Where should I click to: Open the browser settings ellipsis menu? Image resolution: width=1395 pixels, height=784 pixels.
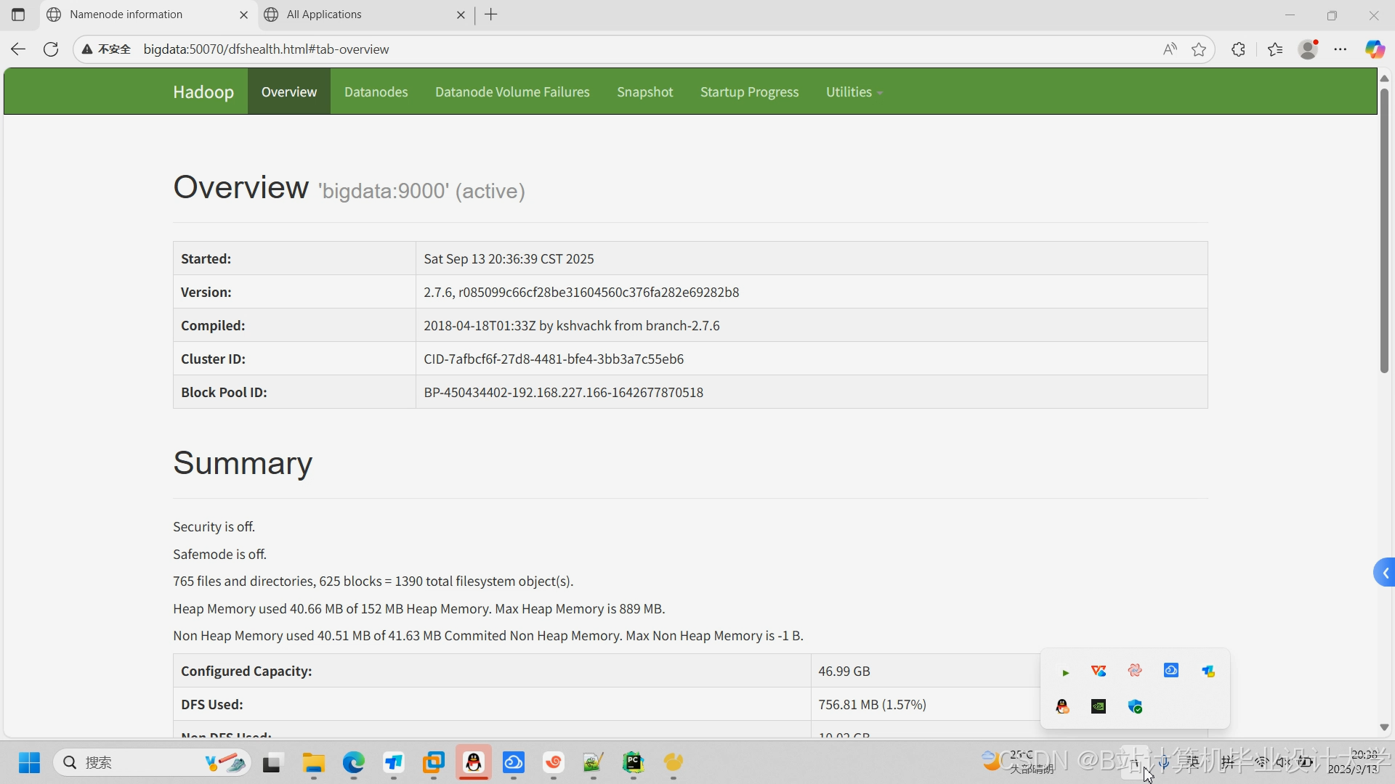[1341, 49]
